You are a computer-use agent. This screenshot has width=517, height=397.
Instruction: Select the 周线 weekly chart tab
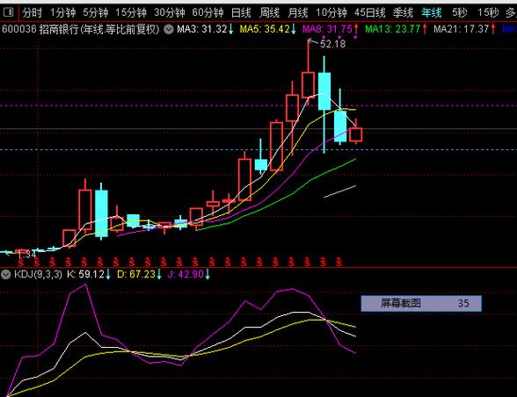click(269, 13)
